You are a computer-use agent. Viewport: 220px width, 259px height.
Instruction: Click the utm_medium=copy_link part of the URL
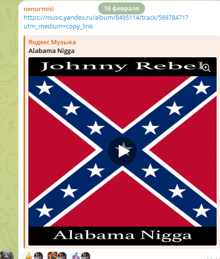(58, 26)
